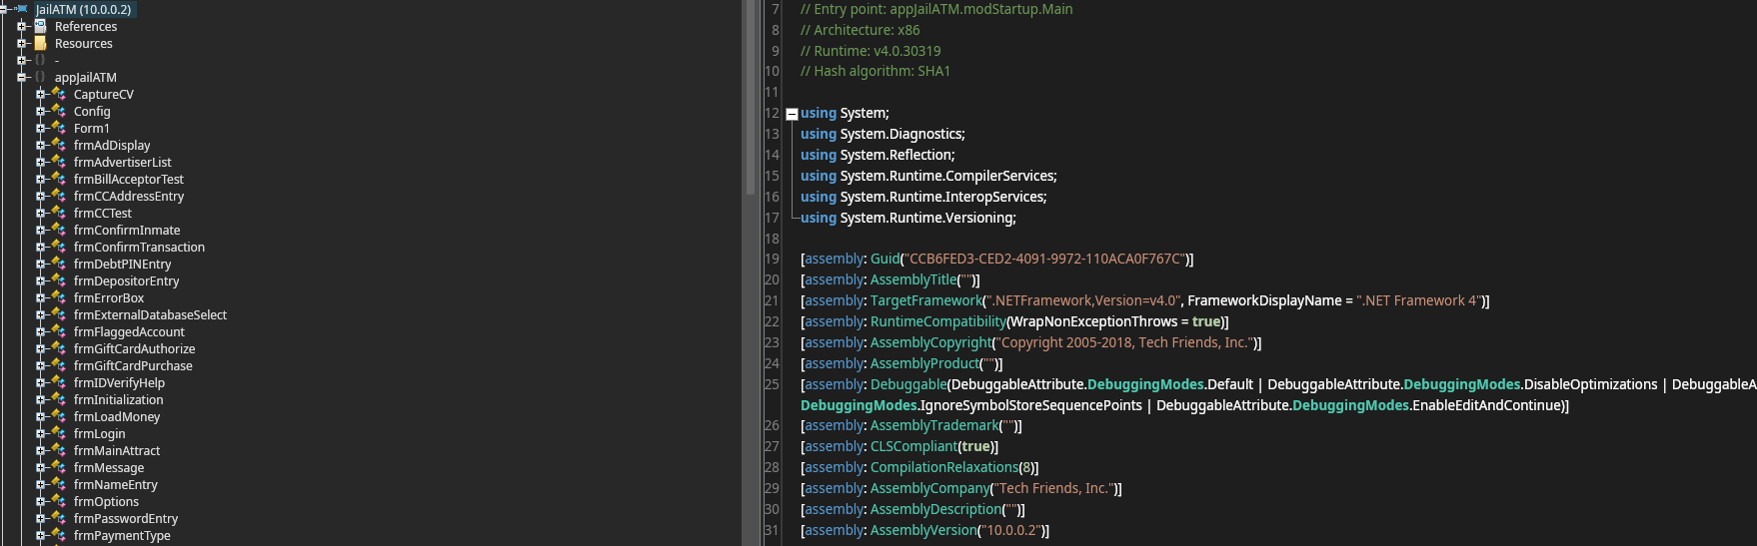
Task: Follow the AssemblyDescription attribute link
Action: (x=935, y=509)
